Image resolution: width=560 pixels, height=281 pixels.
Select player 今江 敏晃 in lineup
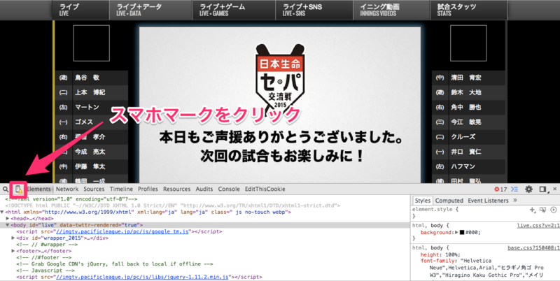tap(468, 122)
